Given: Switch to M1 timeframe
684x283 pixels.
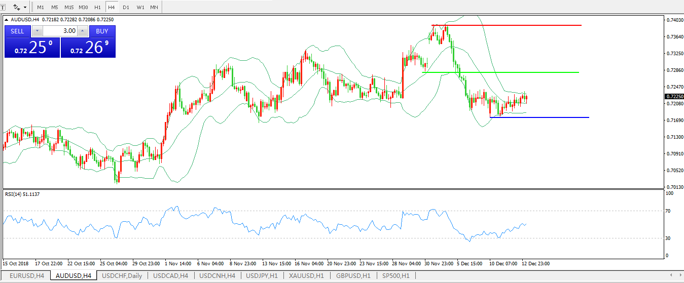Looking at the screenshot, I should pyautogui.click(x=41, y=7).
